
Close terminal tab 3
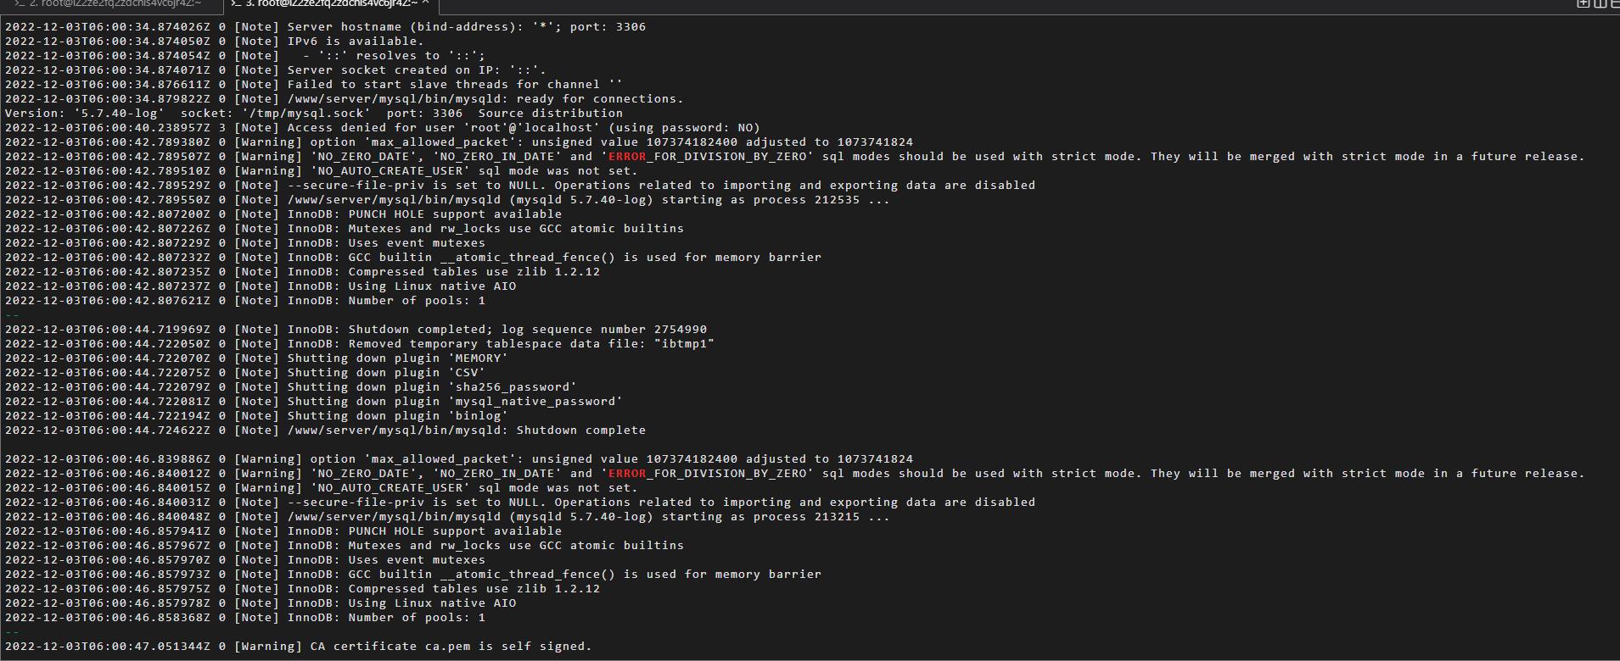click(x=426, y=3)
